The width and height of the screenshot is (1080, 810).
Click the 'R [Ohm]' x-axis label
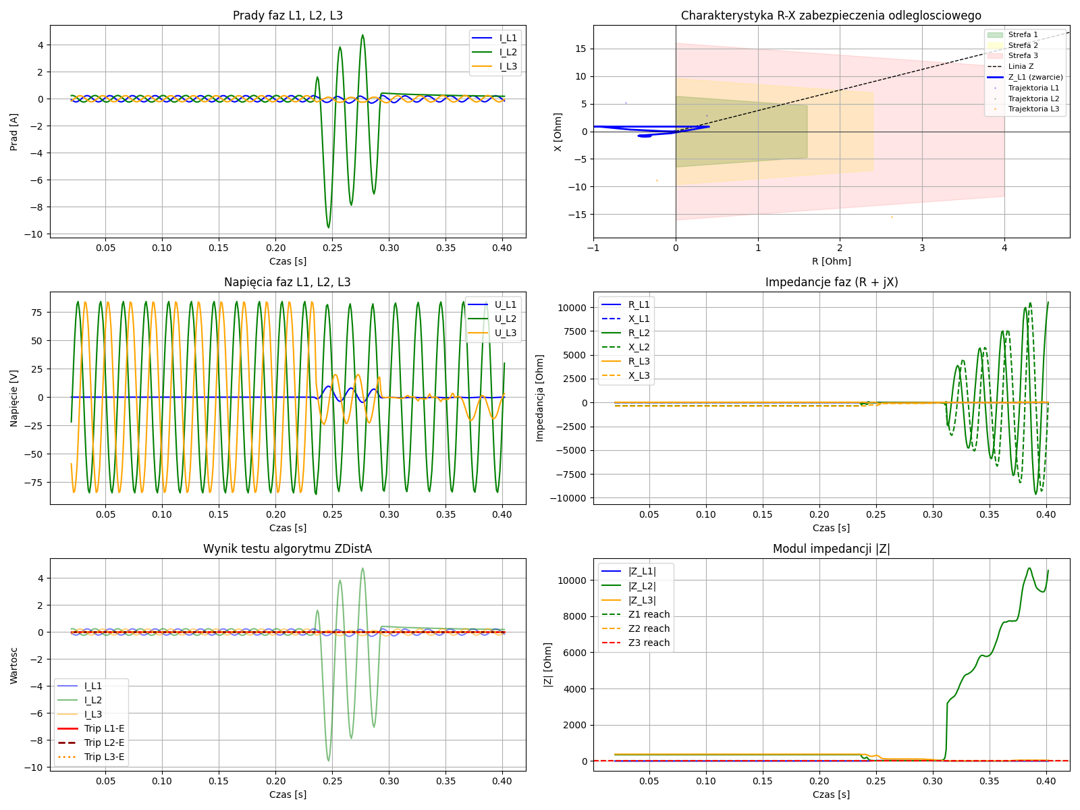[x=831, y=261]
